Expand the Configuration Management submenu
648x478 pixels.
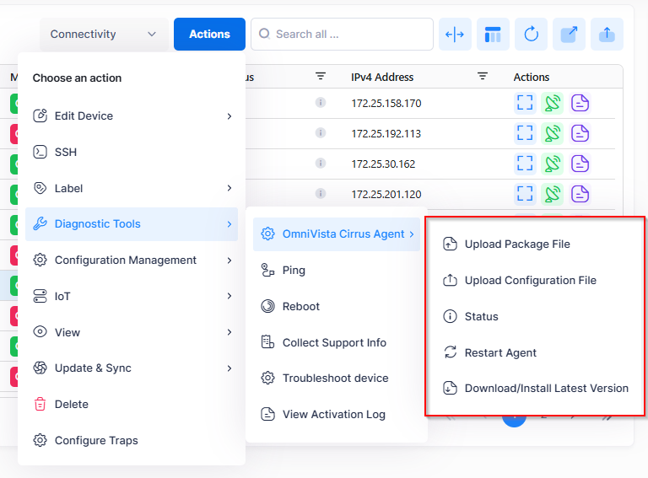(x=131, y=260)
